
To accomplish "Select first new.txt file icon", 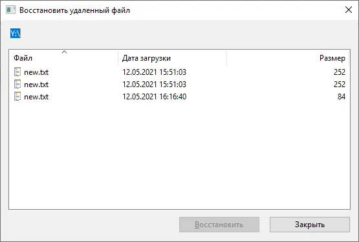I will coord(17,72).
